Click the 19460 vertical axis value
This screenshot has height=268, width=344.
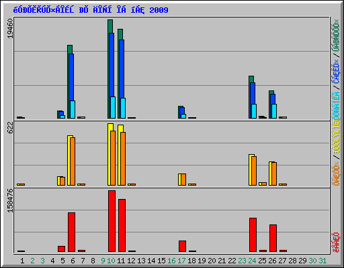tap(10, 28)
